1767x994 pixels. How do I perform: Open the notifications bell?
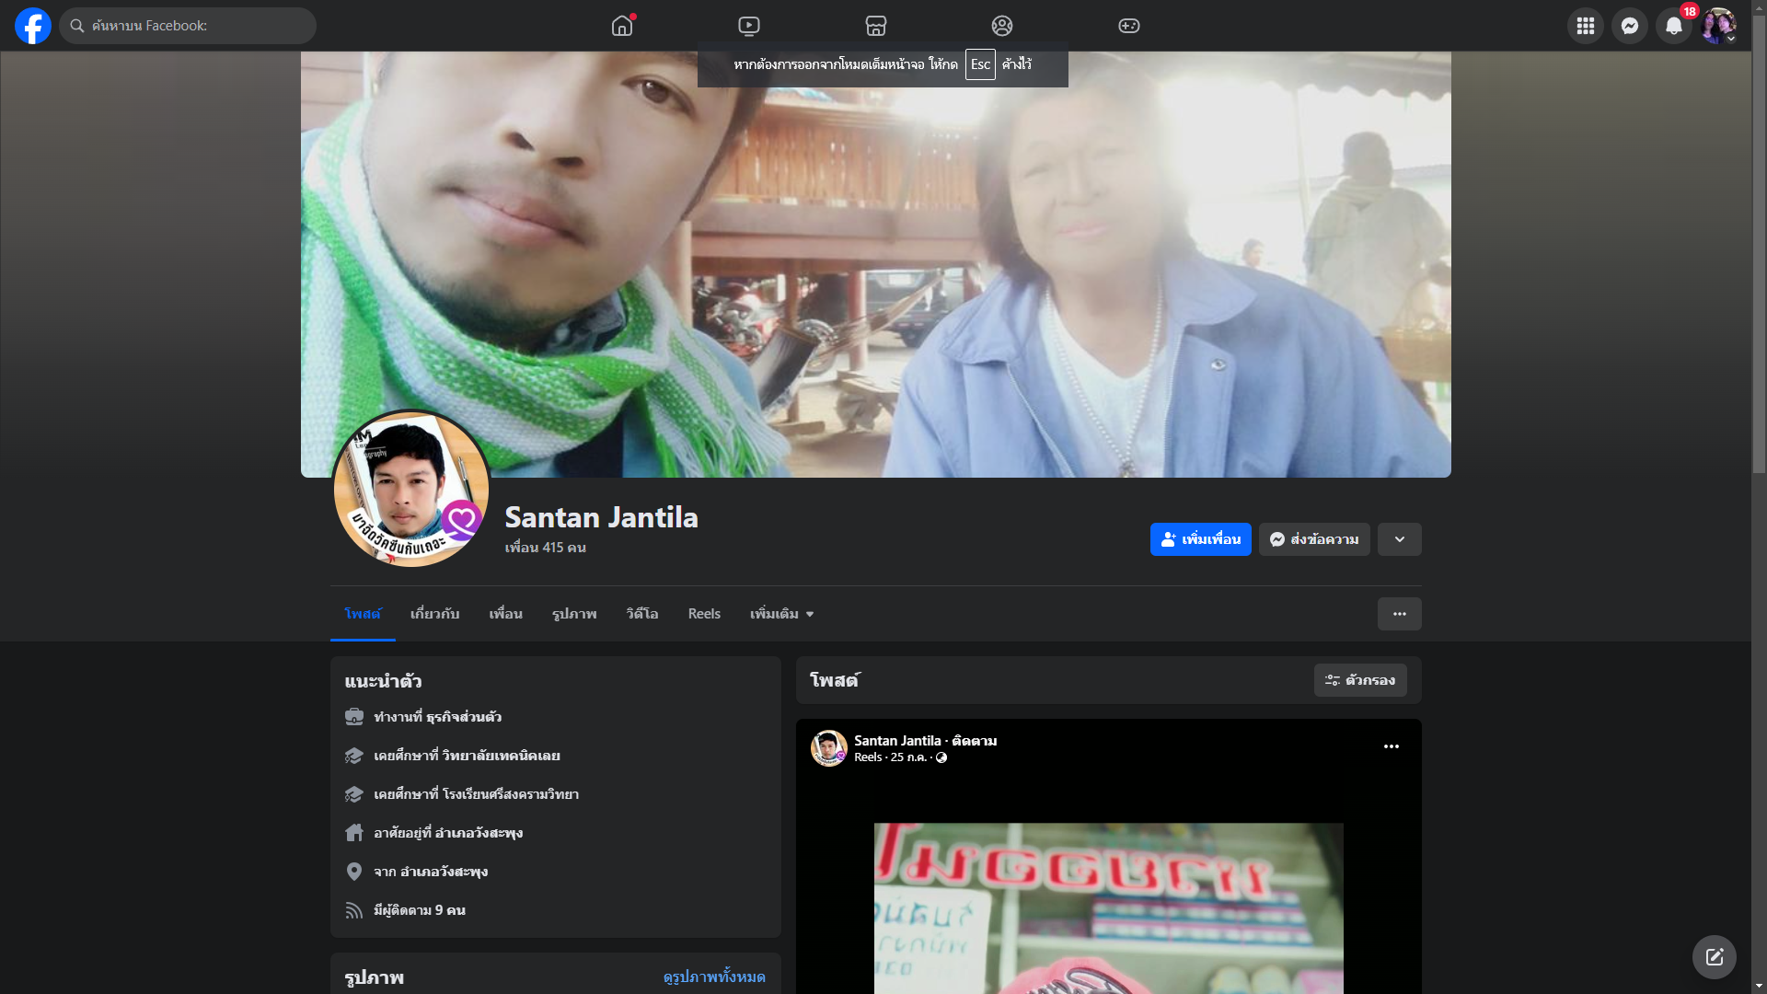(1673, 26)
